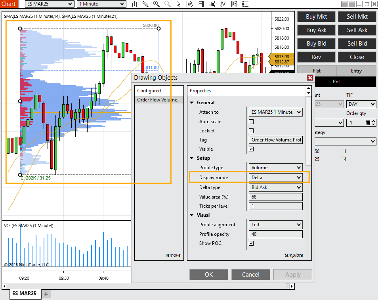378x300 pixels.
Task: Open the ES MAR25 instrument dropdown
Action: pyautogui.click(x=50, y=4)
